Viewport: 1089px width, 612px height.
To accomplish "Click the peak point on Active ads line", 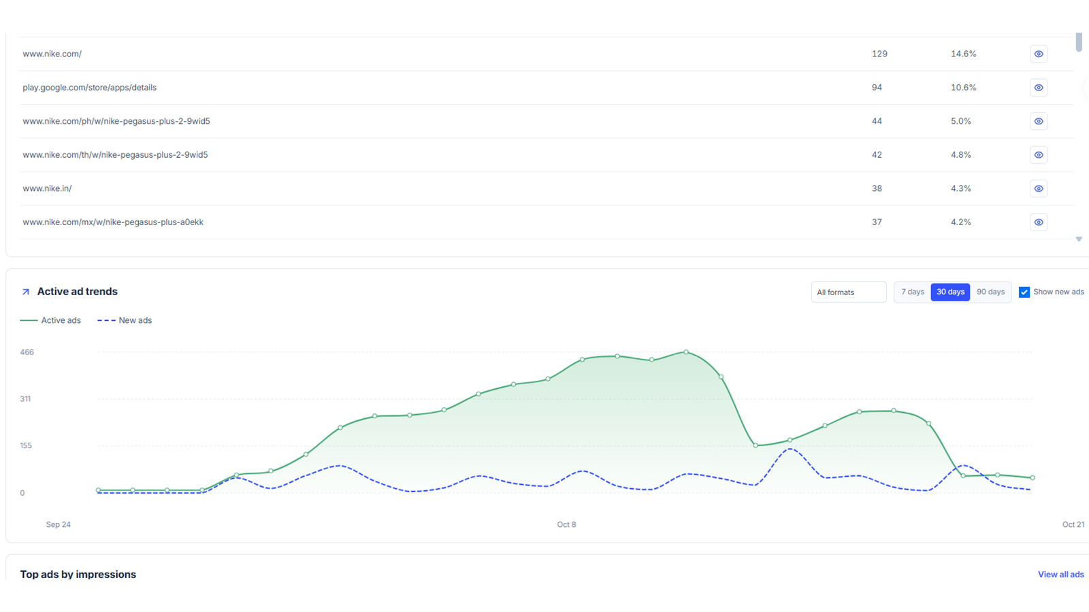I will click(686, 352).
